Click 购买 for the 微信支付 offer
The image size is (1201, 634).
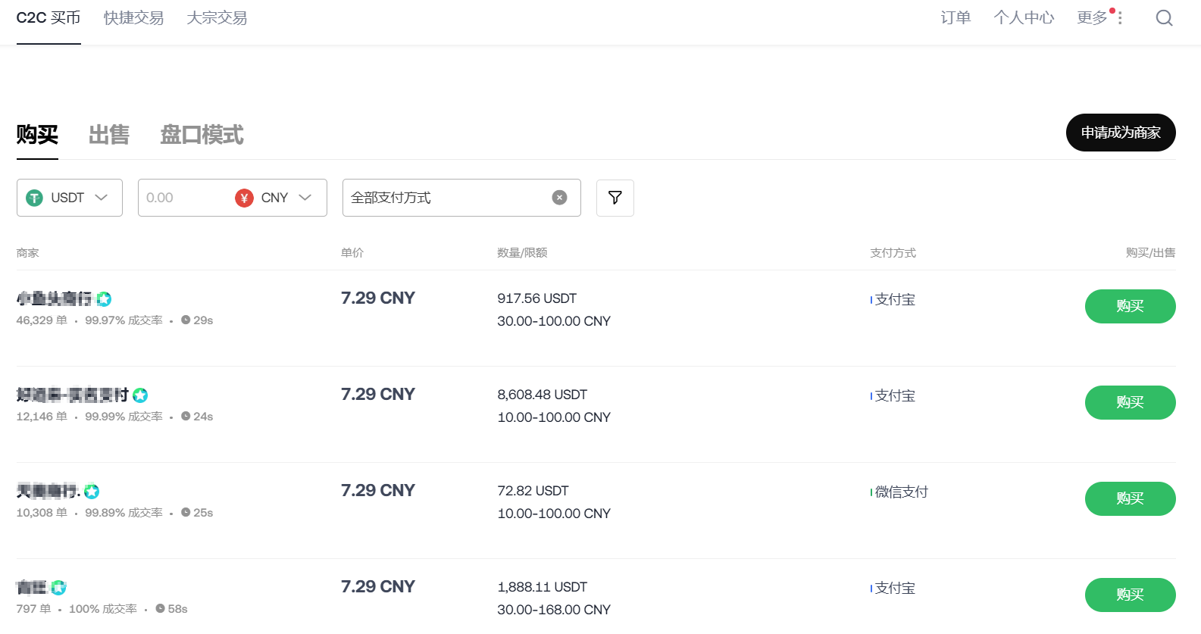[x=1130, y=498]
